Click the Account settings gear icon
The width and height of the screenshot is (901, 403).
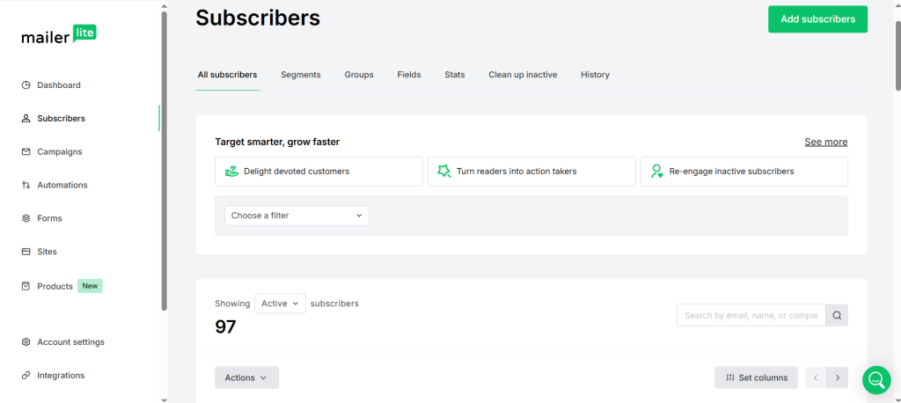(x=26, y=342)
